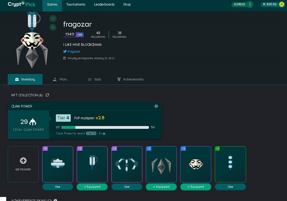Select the Inventory tab
The image size is (287, 201).
[25, 79]
